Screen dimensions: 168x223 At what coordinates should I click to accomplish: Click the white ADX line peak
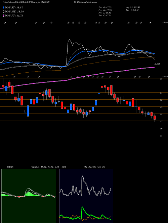point(82,176)
